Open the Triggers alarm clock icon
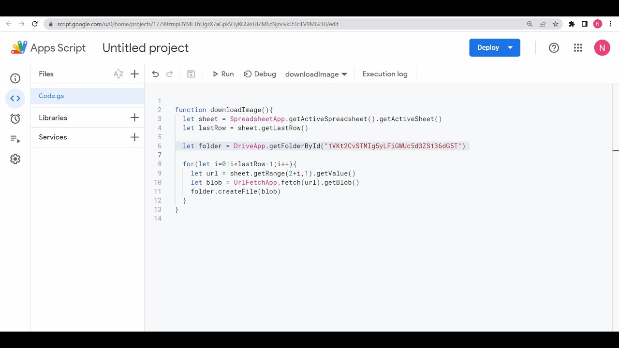Viewport: 619px width, 348px height. (x=15, y=119)
